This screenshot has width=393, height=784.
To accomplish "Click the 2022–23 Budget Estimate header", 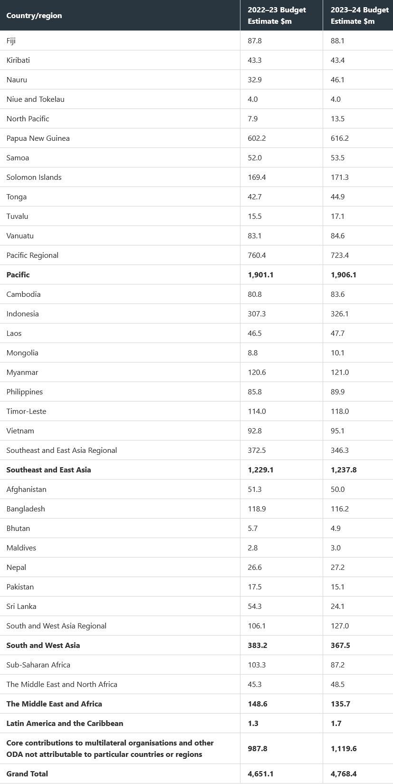I will (277, 16).
